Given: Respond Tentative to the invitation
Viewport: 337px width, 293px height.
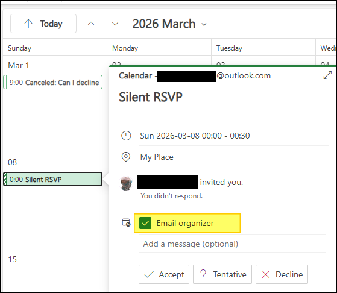Looking at the screenshot, I should pyautogui.click(x=222, y=274).
